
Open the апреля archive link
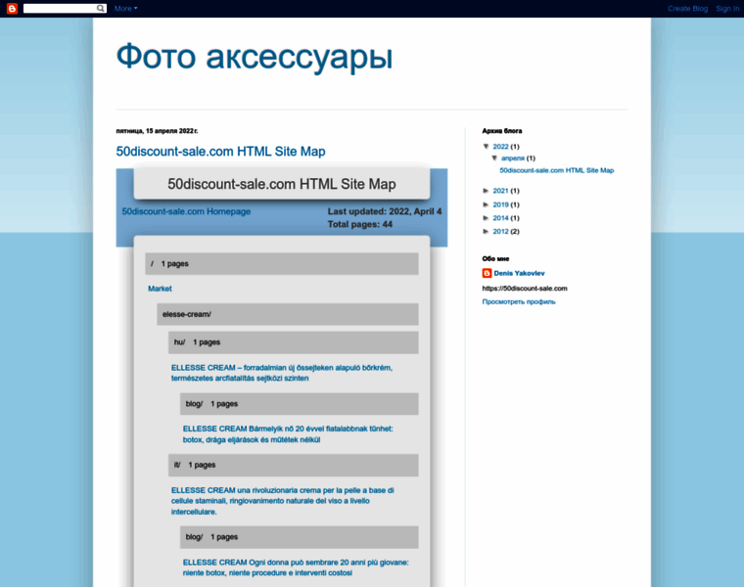click(x=513, y=158)
